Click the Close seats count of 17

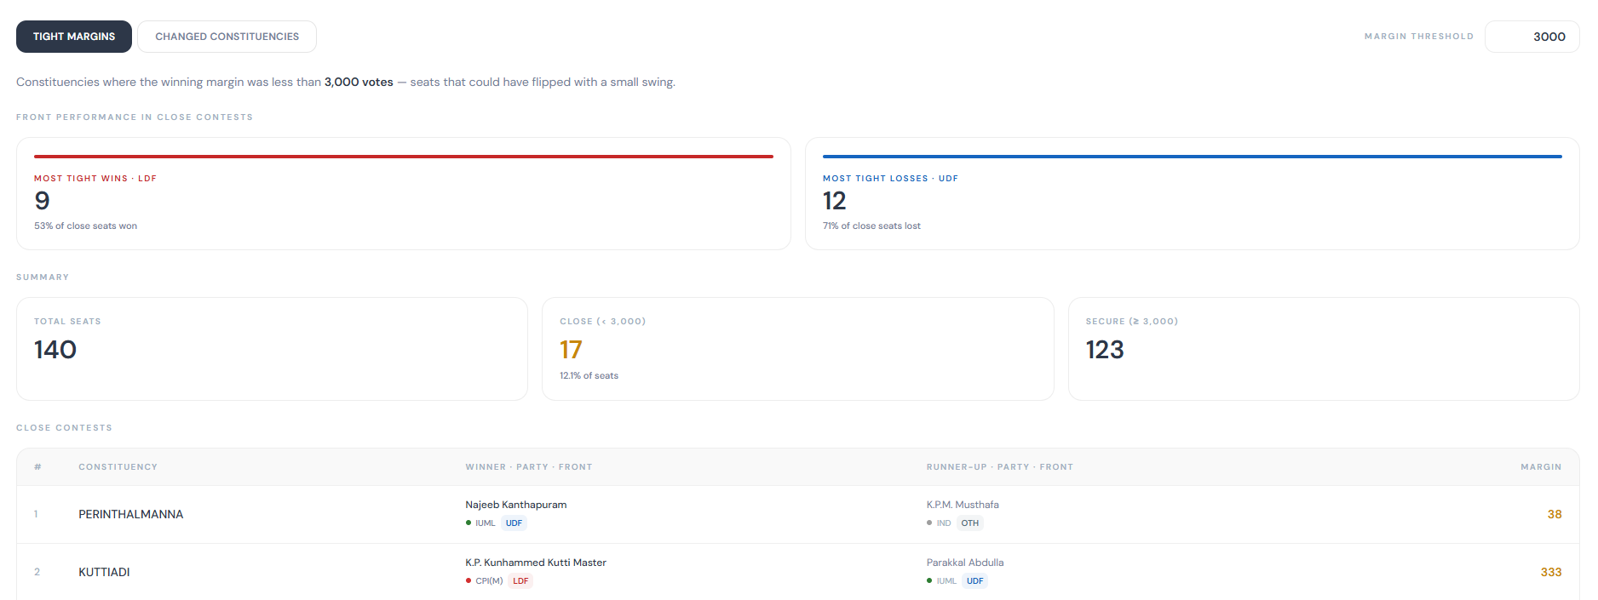point(571,350)
